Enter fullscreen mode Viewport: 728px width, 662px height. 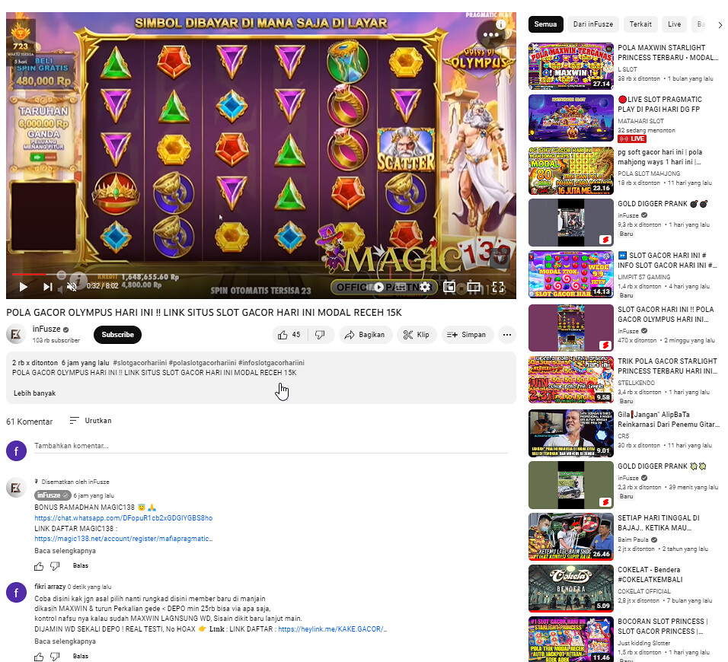tap(498, 287)
